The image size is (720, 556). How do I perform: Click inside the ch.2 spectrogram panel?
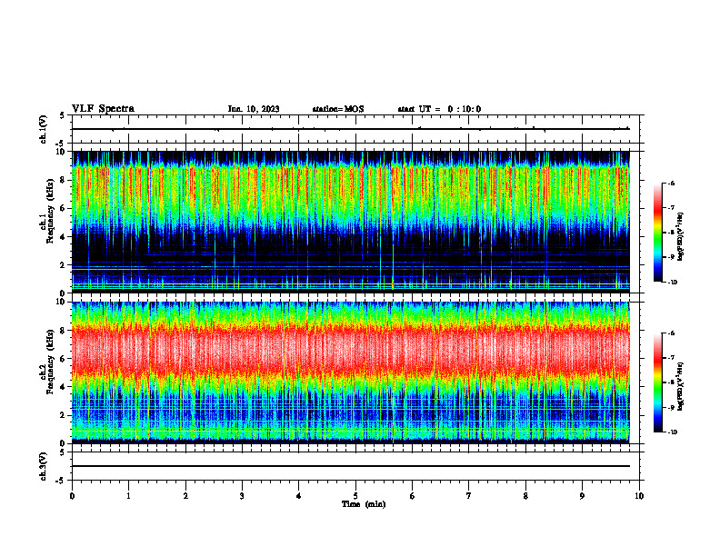[x=351, y=372]
